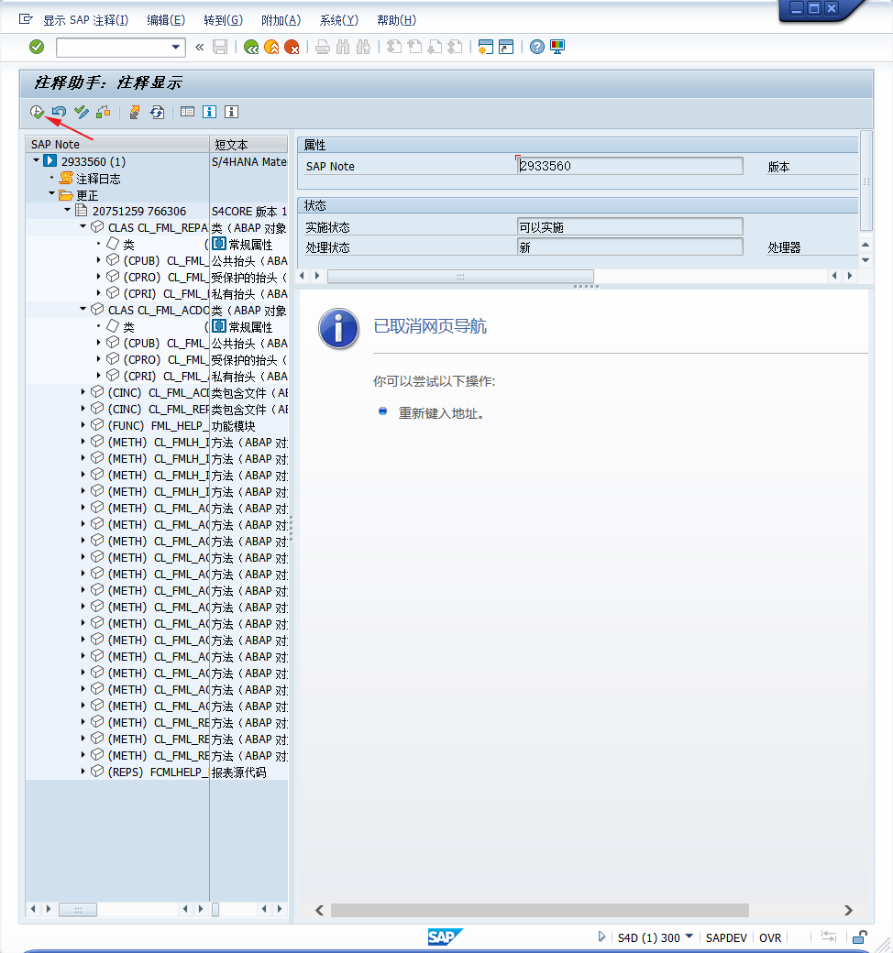Click the green Back arrow icon
This screenshot has height=953, width=893.
pyautogui.click(x=250, y=47)
